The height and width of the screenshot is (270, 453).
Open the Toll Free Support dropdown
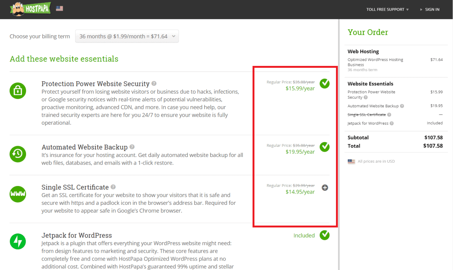click(387, 9)
